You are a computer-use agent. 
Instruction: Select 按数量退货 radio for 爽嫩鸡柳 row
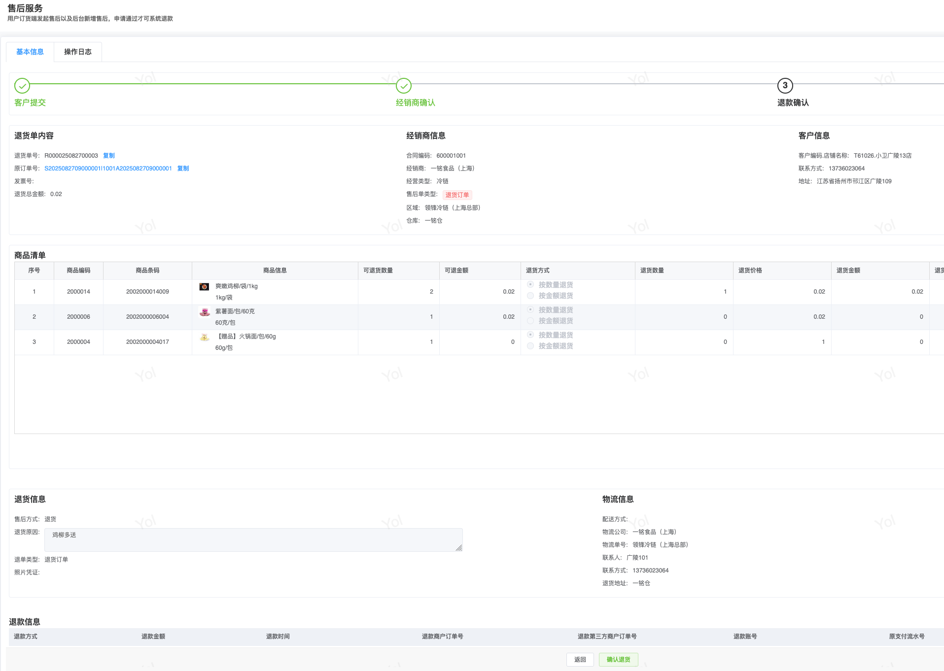(530, 284)
